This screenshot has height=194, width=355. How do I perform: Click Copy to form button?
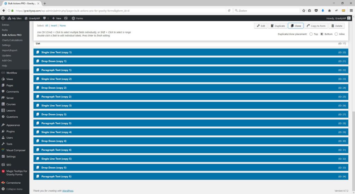[x=316, y=26]
